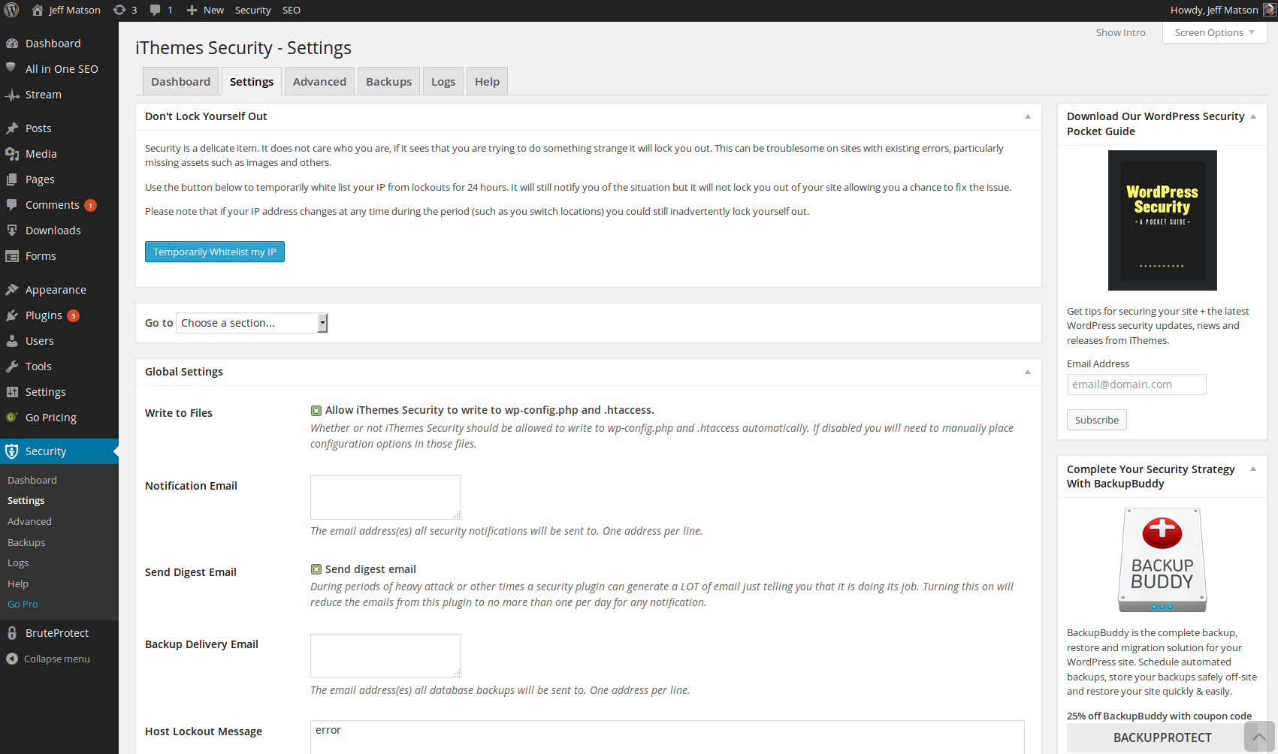Image resolution: width=1278 pixels, height=754 pixels.
Task: Toggle the write to wp-config.php checkbox
Action: (316, 411)
